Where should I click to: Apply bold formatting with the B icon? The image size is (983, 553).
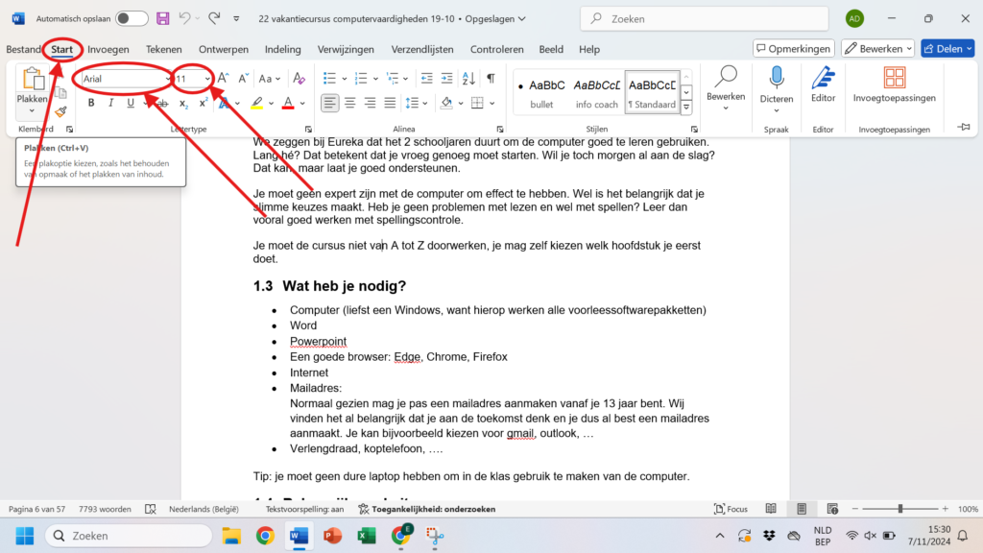[91, 103]
